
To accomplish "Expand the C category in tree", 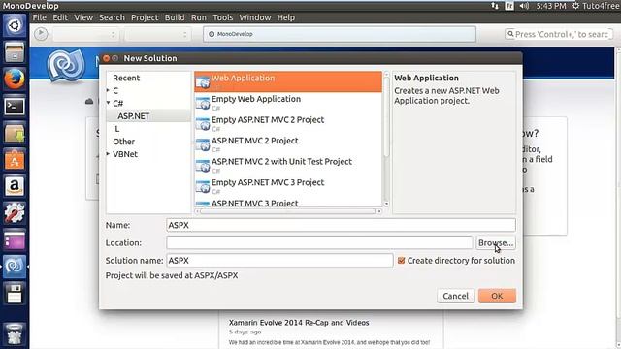I will 108,90.
